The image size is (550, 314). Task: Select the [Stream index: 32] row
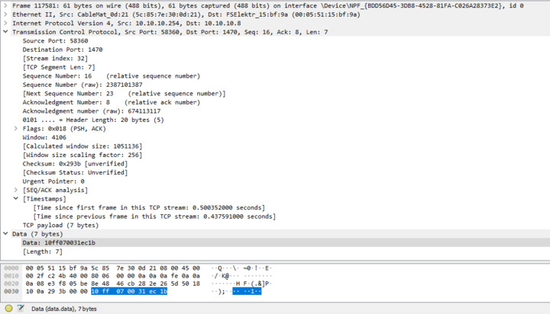click(55, 58)
